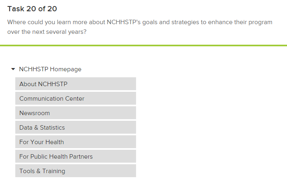This screenshot has height=184, width=287.
Task: Pick the For Your Health item
Action: click(x=75, y=142)
